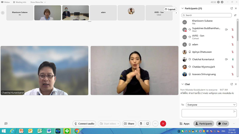Close the Chat panel
Screen dimensions: 239x134
pyautogui.click(x=236, y=84)
